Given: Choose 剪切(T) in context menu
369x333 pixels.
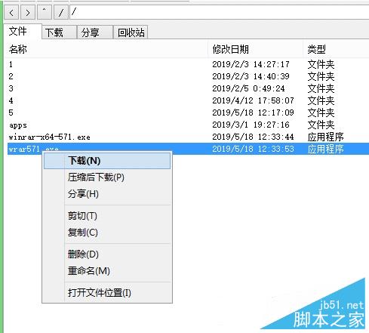Looking at the screenshot, I should point(107,216).
